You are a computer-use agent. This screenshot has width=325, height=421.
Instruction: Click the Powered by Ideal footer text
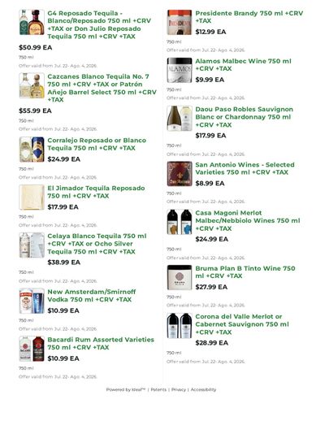[126, 389]
